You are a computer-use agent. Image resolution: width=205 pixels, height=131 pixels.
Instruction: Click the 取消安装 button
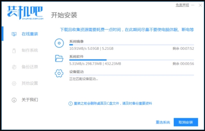[x=186, y=122]
